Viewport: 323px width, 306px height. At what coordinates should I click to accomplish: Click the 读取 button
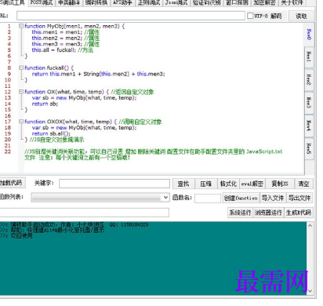coord(301,16)
